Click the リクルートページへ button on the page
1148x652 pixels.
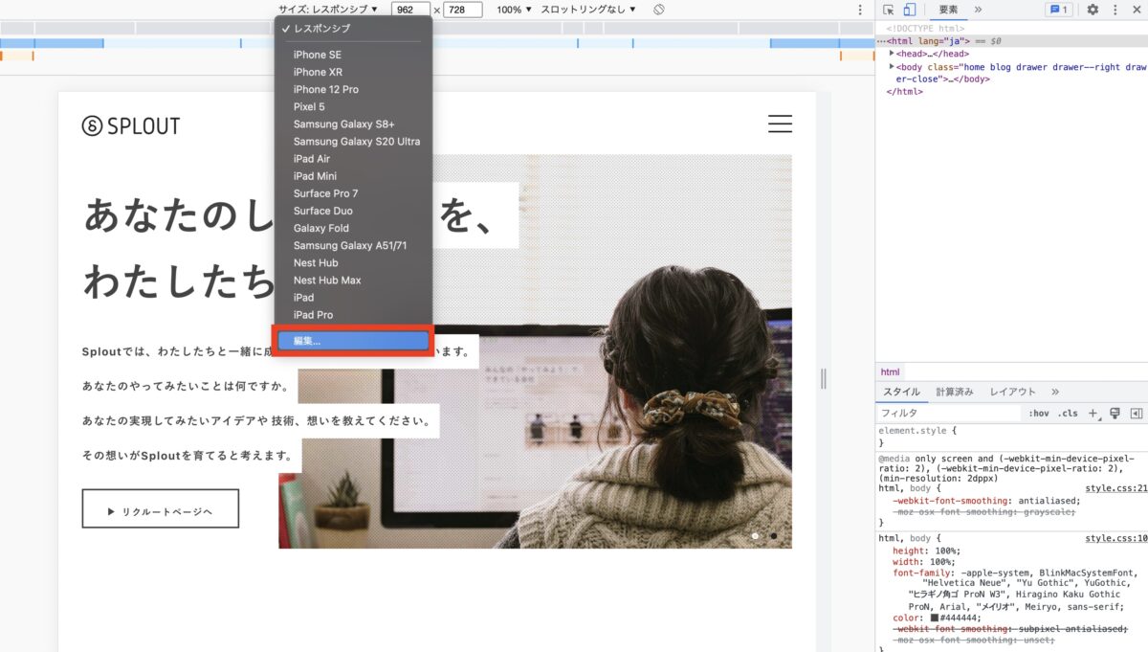(160, 508)
